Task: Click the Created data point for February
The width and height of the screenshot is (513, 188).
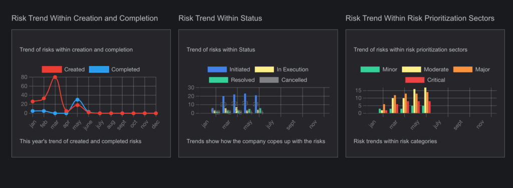Action: click(44, 98)
